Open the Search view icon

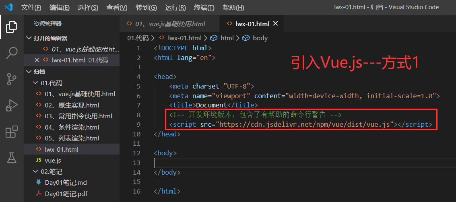(x=12, y=53)
